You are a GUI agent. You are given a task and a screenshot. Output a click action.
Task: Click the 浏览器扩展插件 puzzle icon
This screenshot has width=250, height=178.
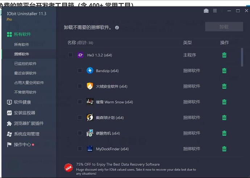click(9, 124)
